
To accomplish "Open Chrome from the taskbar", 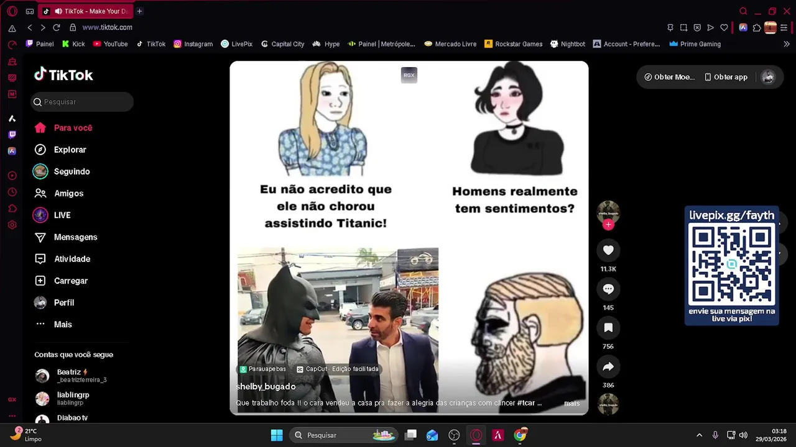I will coord(521,435).
